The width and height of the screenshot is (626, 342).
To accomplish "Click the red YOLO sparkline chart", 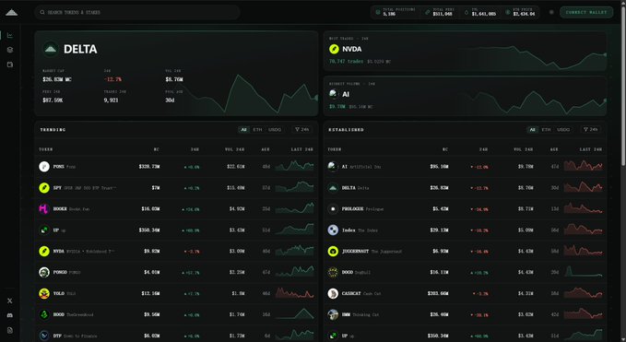I will point(295,293).
